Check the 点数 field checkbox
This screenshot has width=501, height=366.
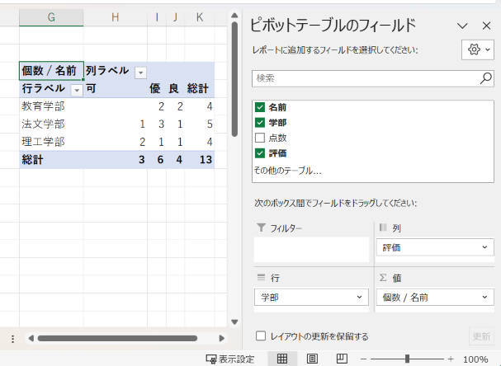tap(260, 138)
